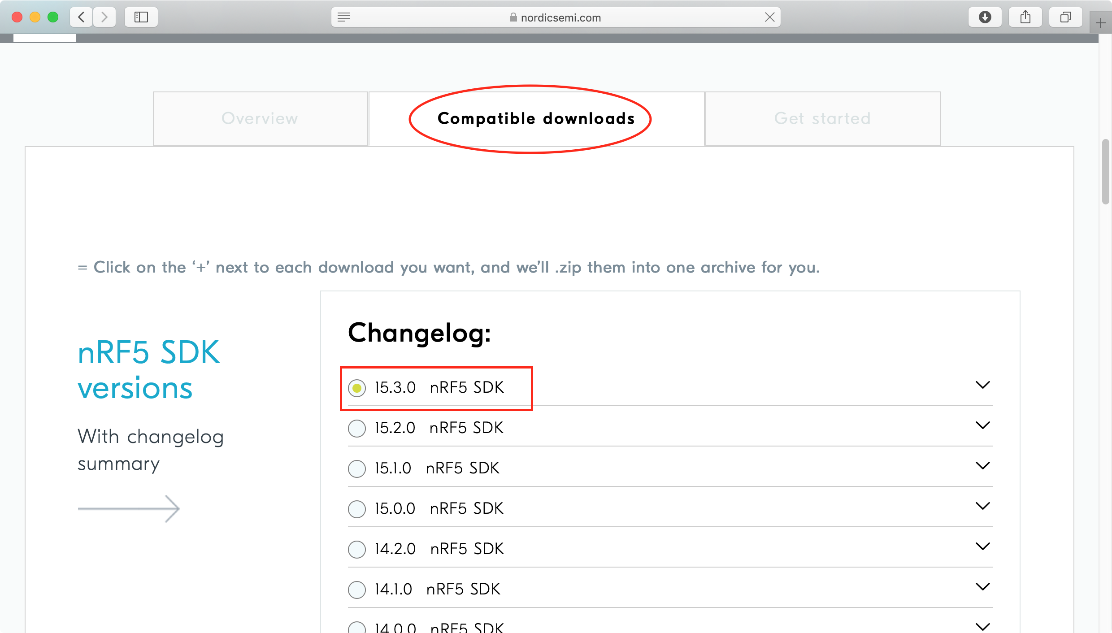Viewport: 1112px width, 633px height.
Task: Click the forward navigation arrow
Action: point(104,17)
